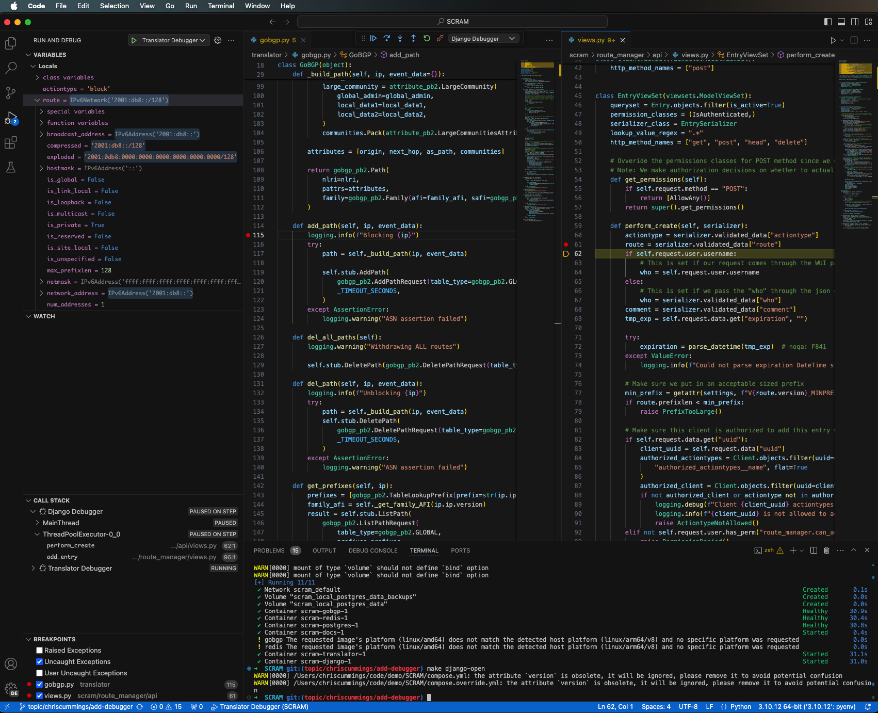This screenshot has width=878, height=713.
Task: Click Continue in the debug toolbar
Action: click(373, 38)
